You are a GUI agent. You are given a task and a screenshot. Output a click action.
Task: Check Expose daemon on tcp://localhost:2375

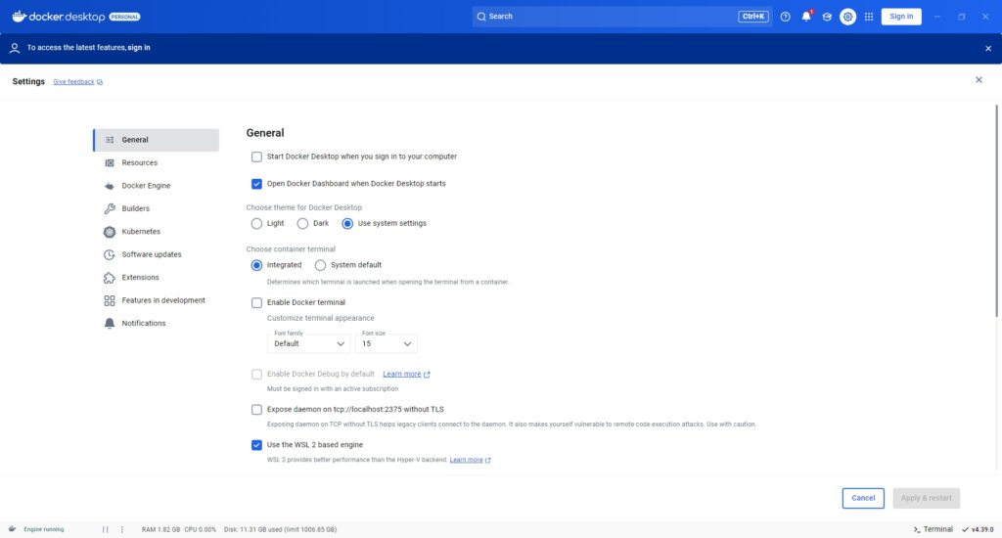[256, 410]
